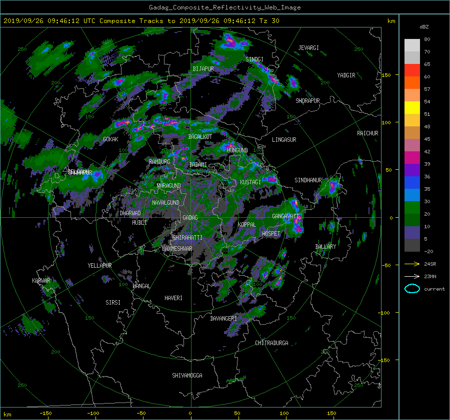Click the RAICHUR city label
The image size is (450, 420).
coord(367,133)
